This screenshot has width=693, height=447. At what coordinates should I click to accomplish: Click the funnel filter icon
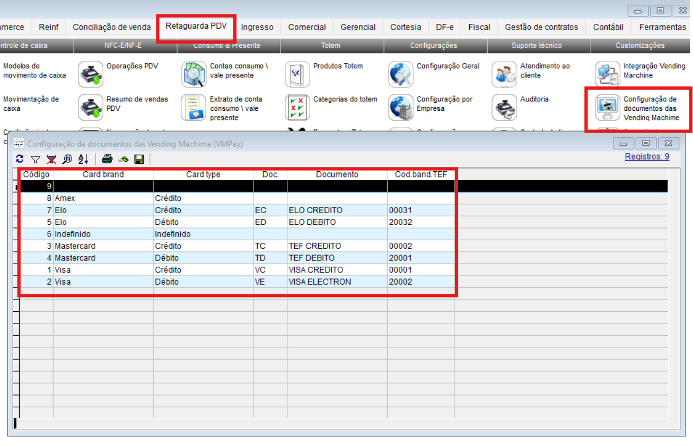click(36, 159)
